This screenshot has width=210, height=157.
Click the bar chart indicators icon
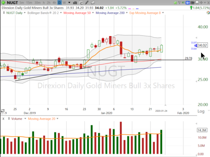pos(75,3)
